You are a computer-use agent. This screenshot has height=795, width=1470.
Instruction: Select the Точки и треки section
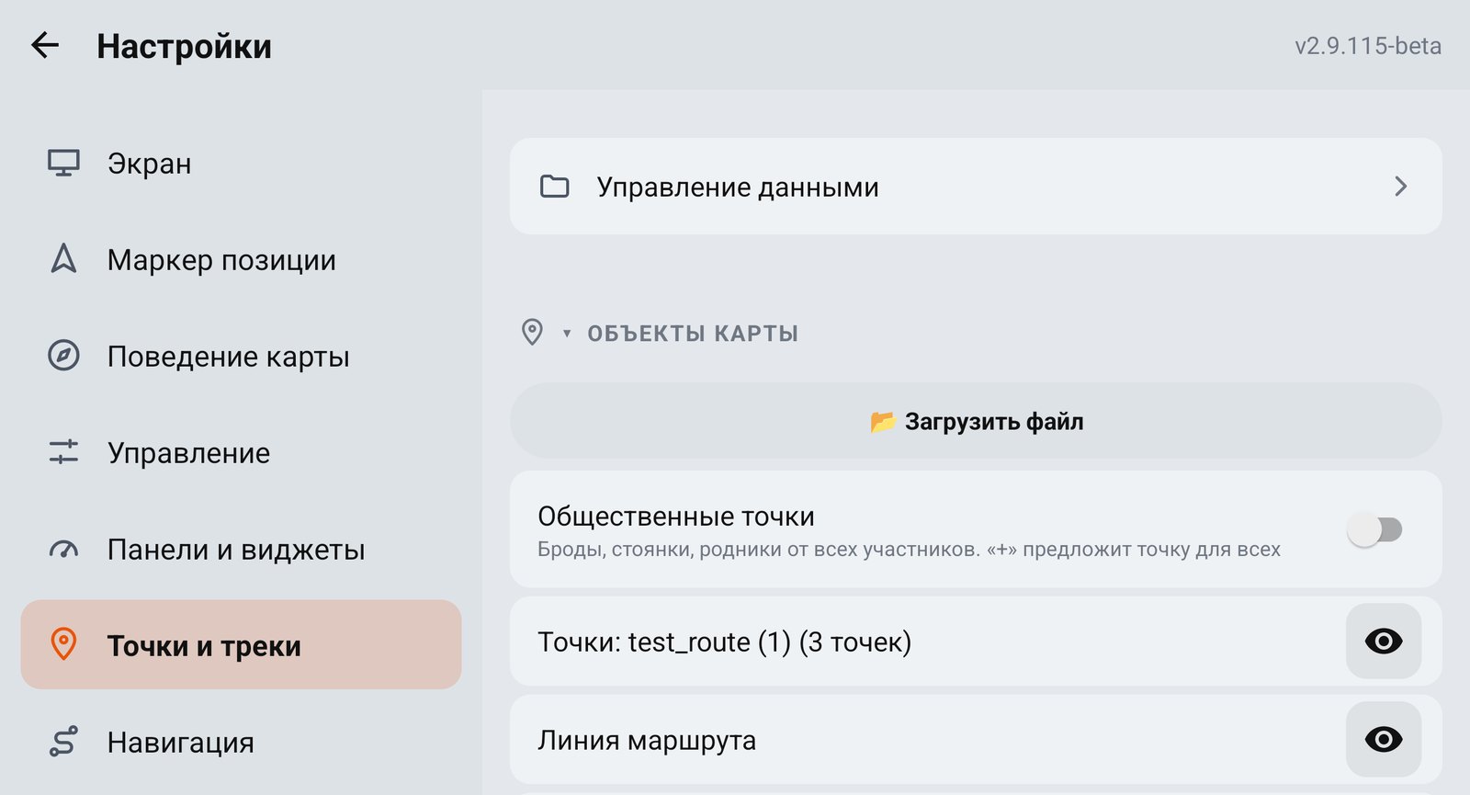point(241,645)
